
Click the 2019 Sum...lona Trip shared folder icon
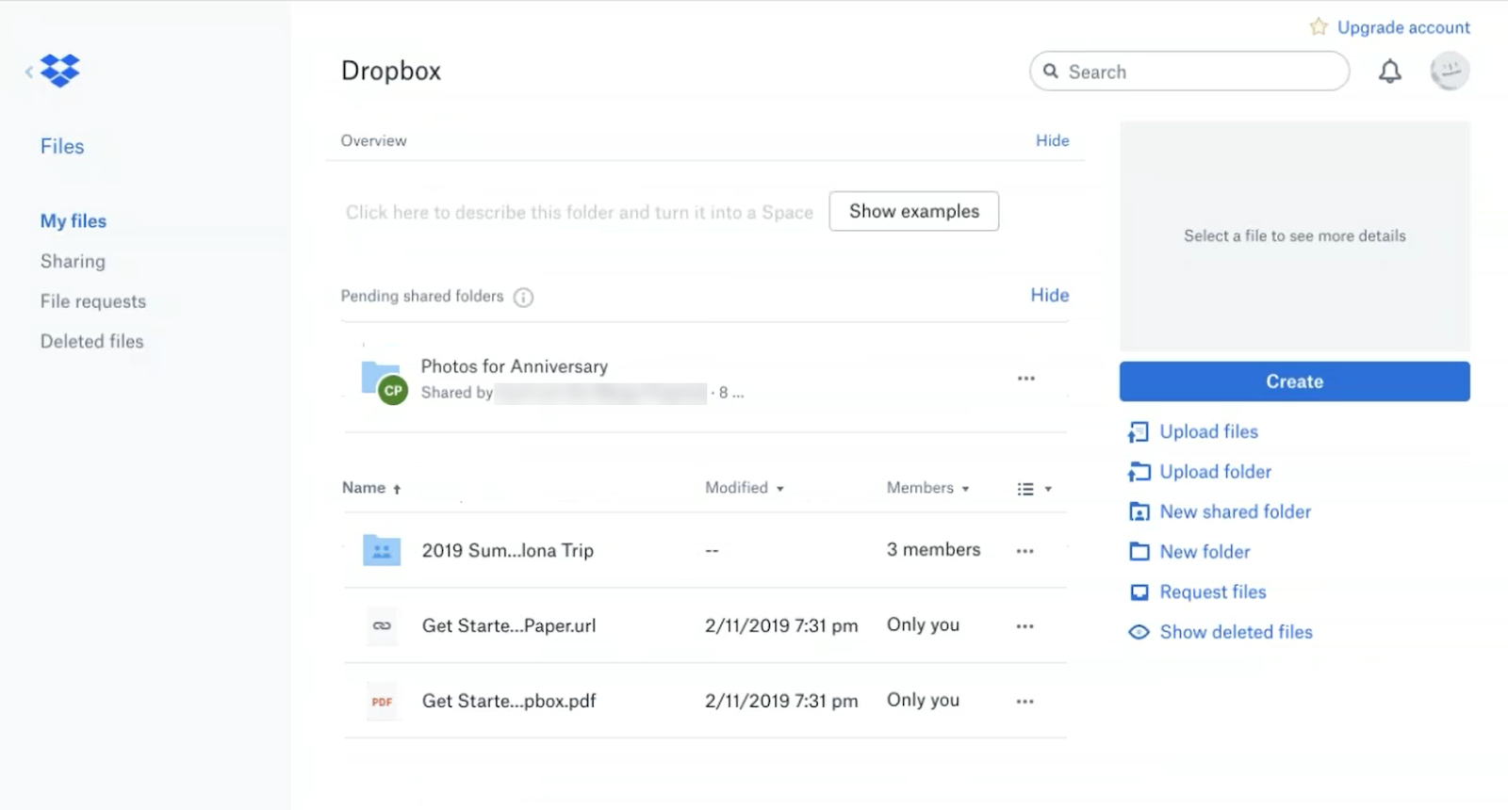pos(382,550)
